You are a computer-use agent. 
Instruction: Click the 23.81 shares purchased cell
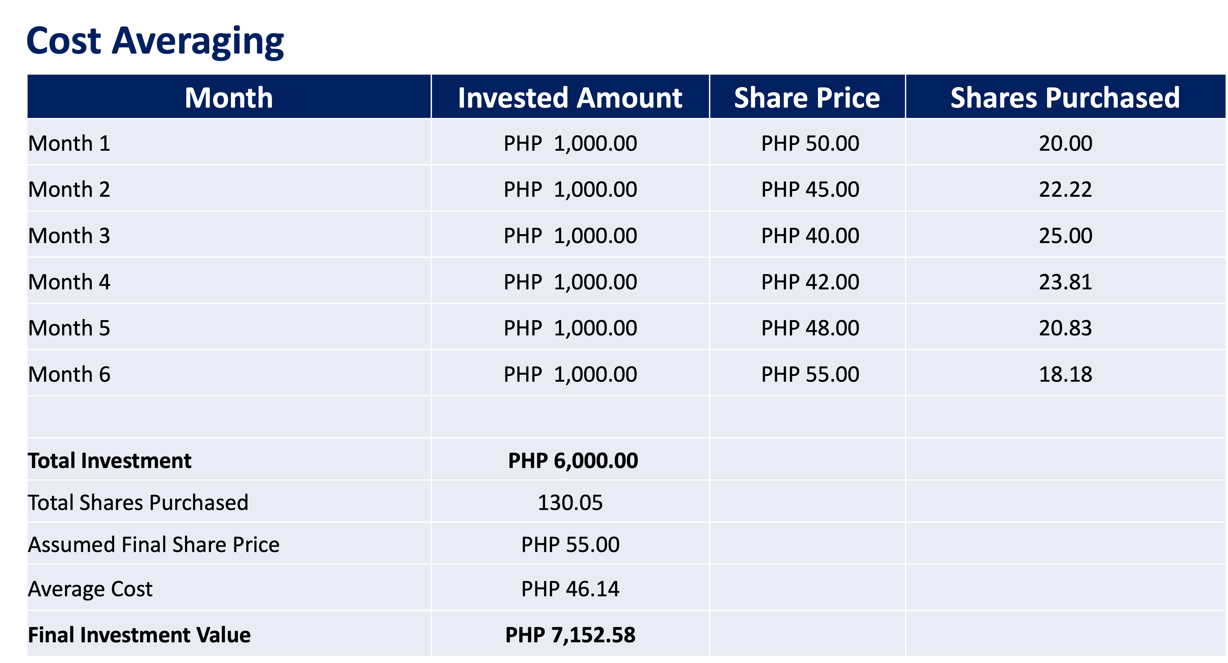coord(1065,282)
